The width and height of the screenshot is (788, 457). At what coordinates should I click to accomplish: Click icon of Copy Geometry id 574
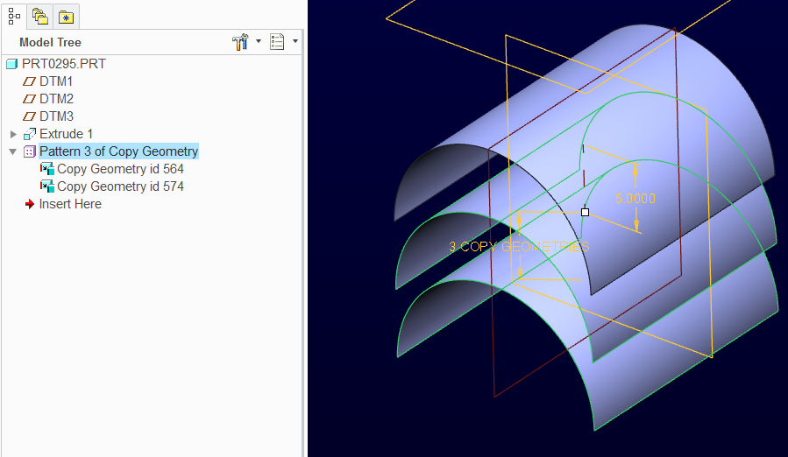47,186
